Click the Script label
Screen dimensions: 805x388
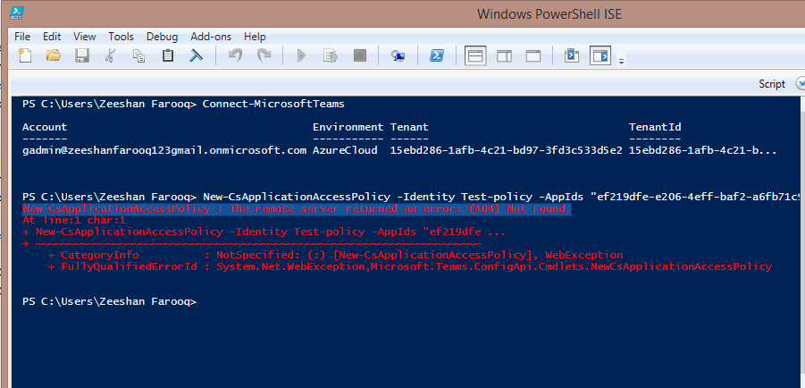pyautogui.click(x=772, y=84)
